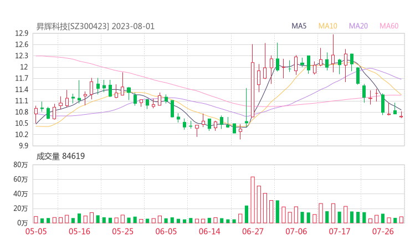Click the 40万 volume axis label
This screenshot has width=410, height=244.
20,194
